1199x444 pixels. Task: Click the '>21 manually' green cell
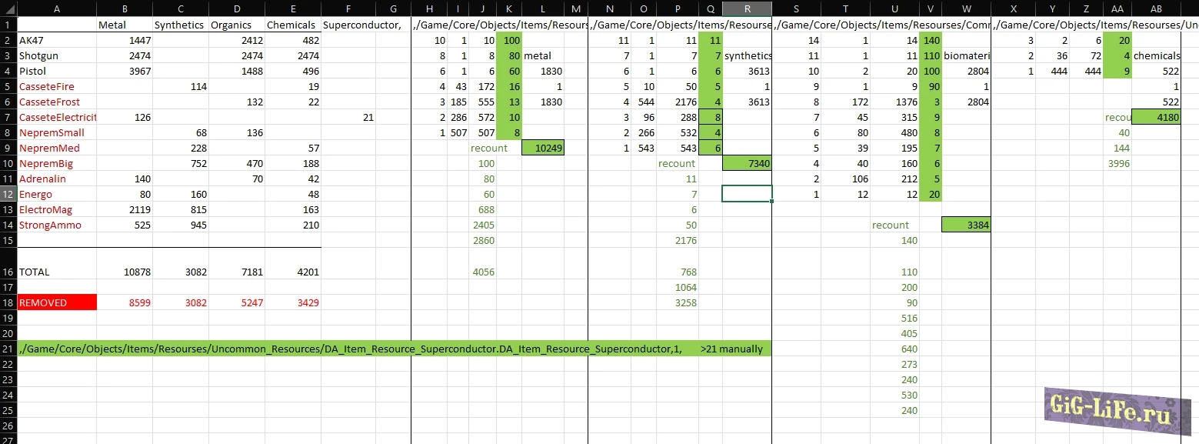[x=731, y=349]
